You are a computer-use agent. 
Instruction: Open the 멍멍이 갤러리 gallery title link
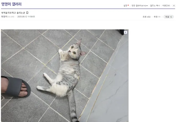tap(11, 4)
